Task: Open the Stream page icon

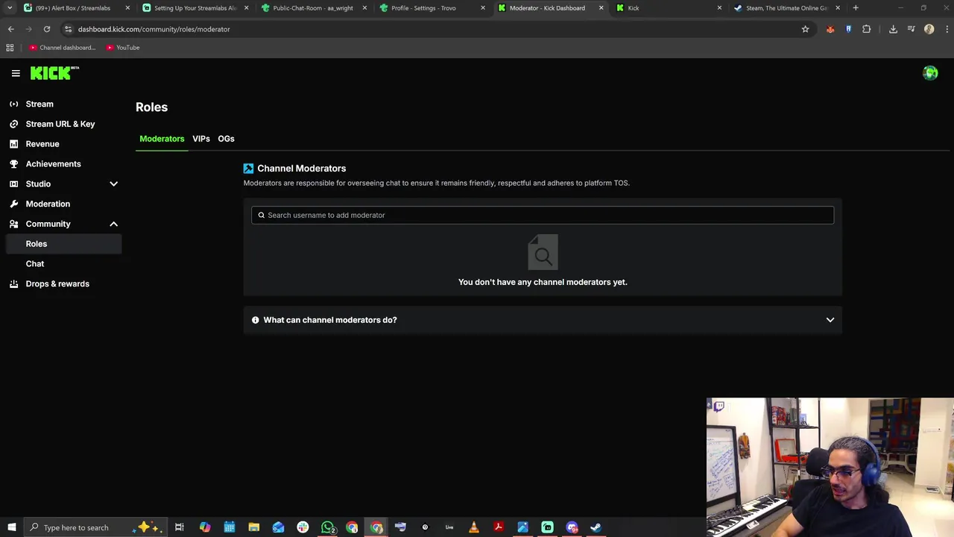Action: [13, 104]
